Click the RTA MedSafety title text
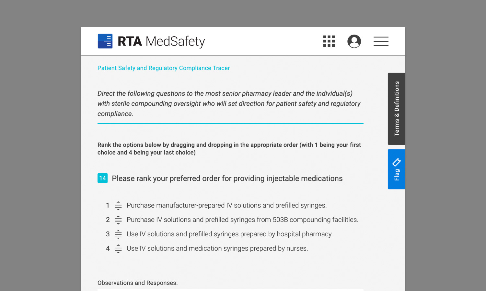 tap(161, 41)
